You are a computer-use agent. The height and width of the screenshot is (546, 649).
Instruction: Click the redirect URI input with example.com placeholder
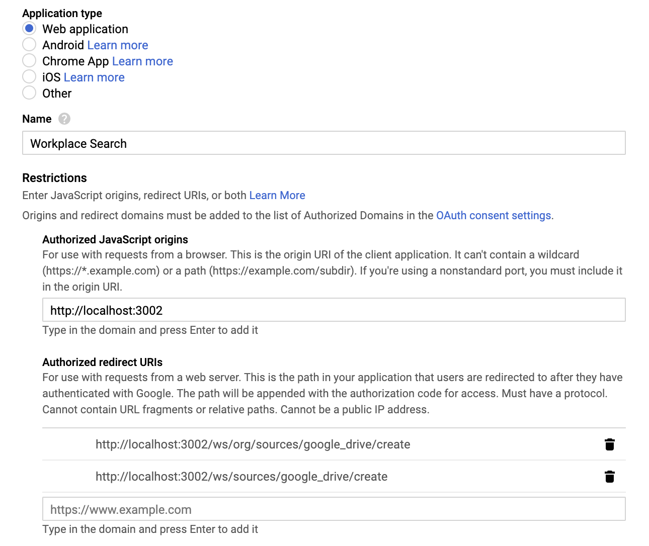[334, 509]
